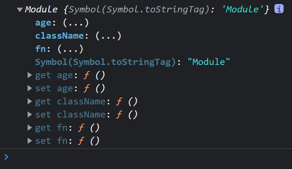Click the console input prompt line

click(x=146, y=157)
